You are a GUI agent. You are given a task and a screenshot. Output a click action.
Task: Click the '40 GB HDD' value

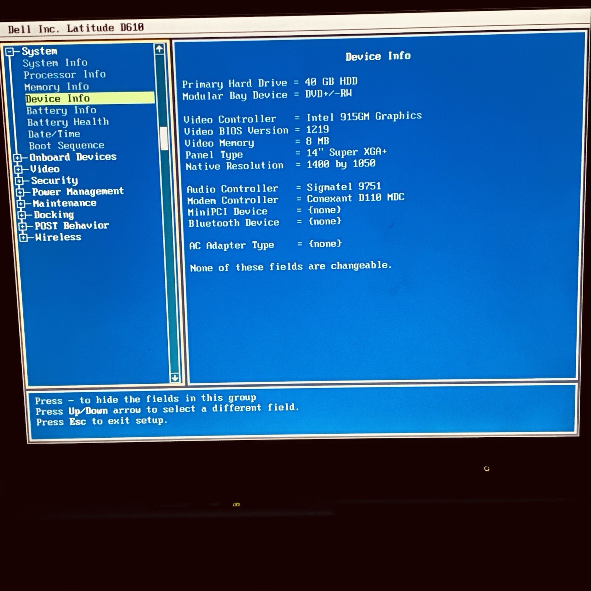[x=331, y=82]
